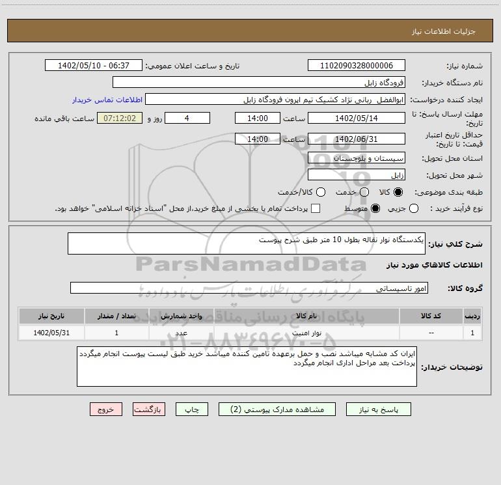Screen dimensions: 501x485
Task: Open اطلاعات تماس خریدار link
Action: (107, 100)
